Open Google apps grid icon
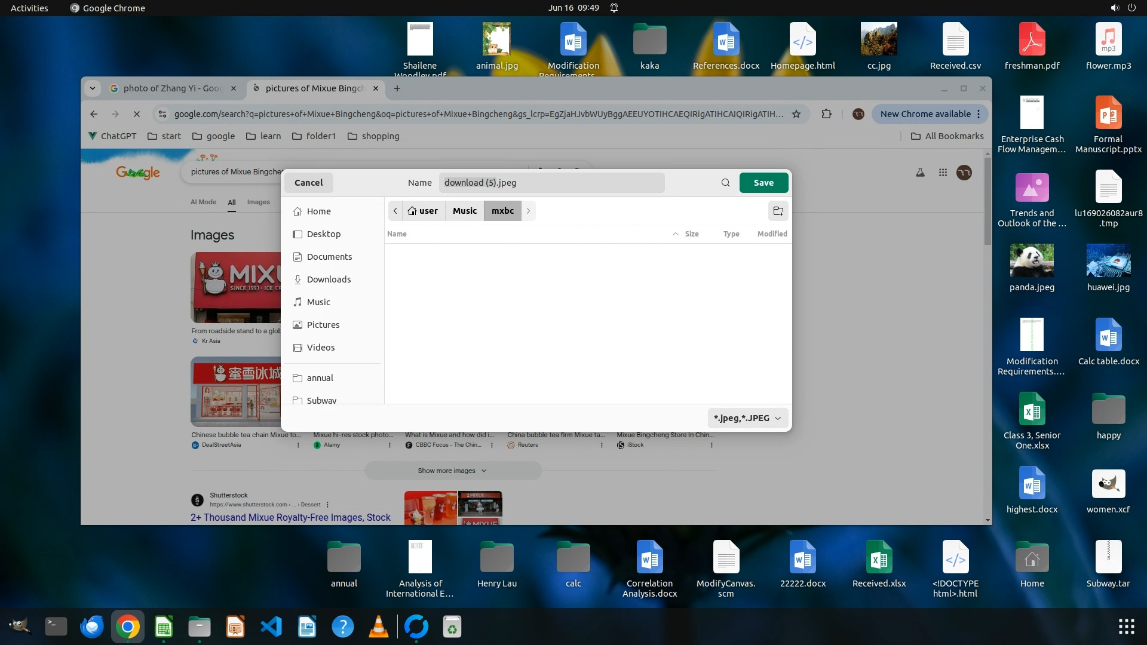Viewport: 1147px width, 645px height. pos(943,173)
